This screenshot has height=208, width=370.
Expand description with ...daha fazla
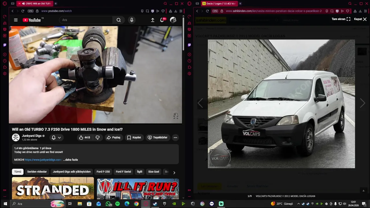[71, 160]
